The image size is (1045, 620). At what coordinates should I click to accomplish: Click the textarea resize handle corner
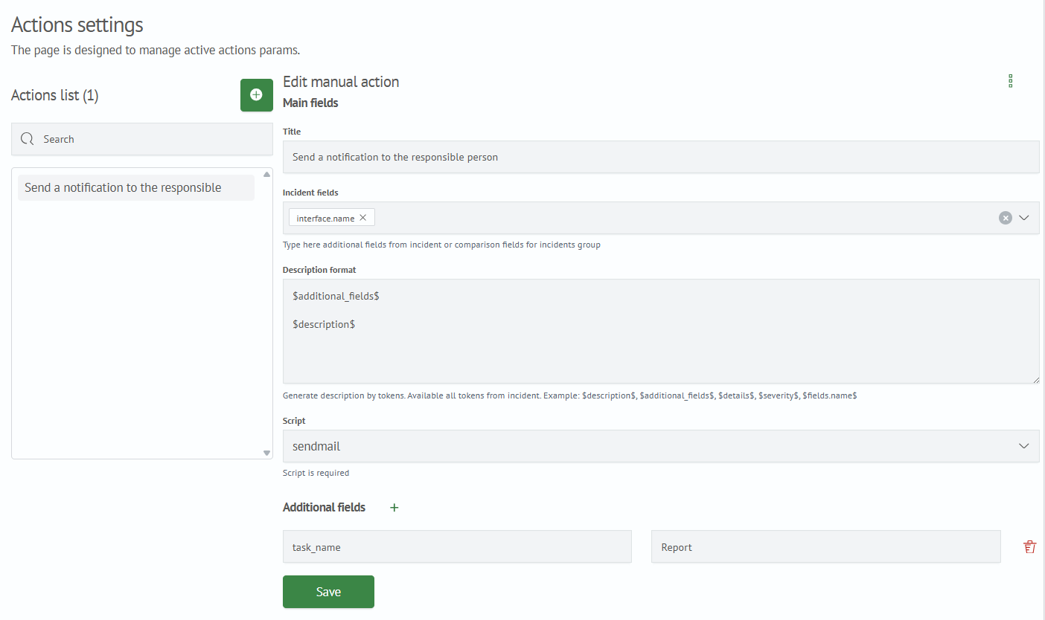(1035, 379)
